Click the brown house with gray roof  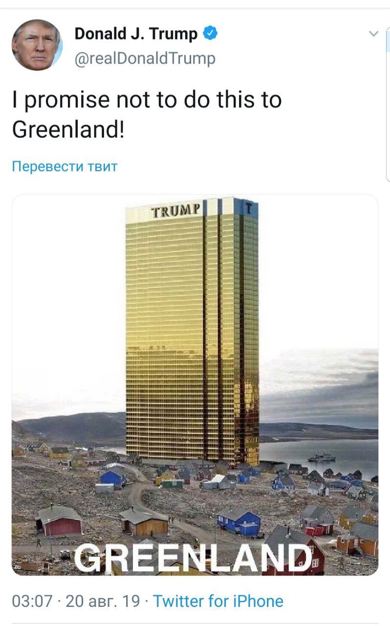144,522
